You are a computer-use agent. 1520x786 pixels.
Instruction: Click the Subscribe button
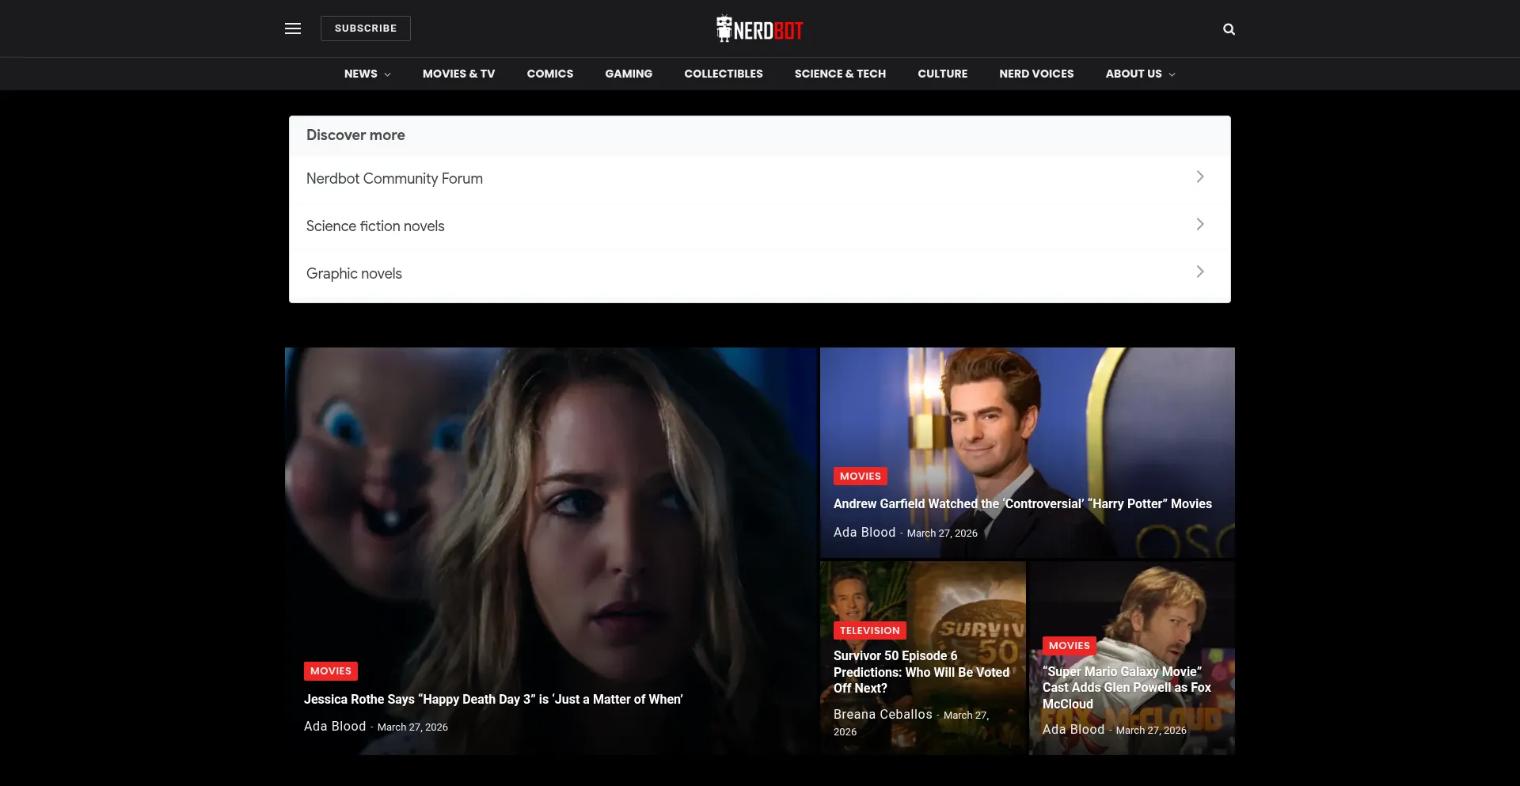[366, 28]
